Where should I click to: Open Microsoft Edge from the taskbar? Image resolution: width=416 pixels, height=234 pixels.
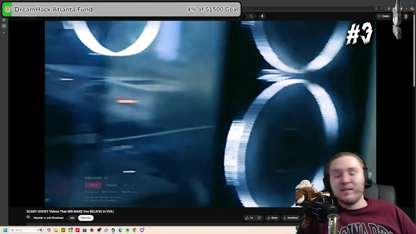(120, 230)
